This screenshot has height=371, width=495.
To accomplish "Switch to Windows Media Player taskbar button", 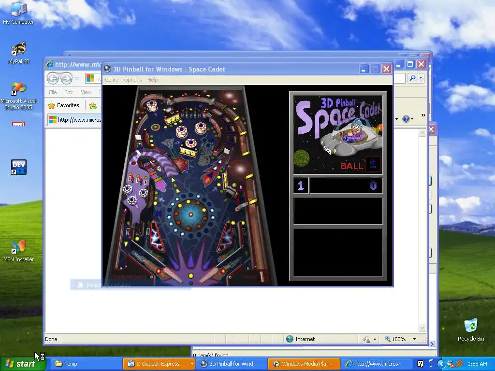I will [304, 364].
